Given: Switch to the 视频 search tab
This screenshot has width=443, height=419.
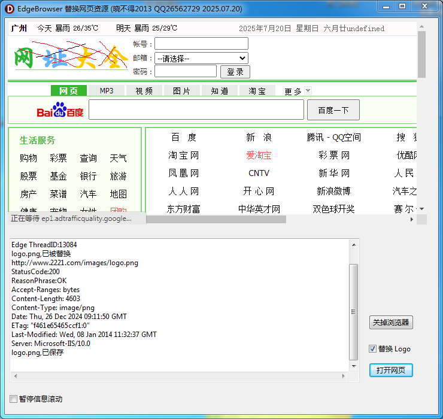Looking at the screenshot, I should [144, 91].
